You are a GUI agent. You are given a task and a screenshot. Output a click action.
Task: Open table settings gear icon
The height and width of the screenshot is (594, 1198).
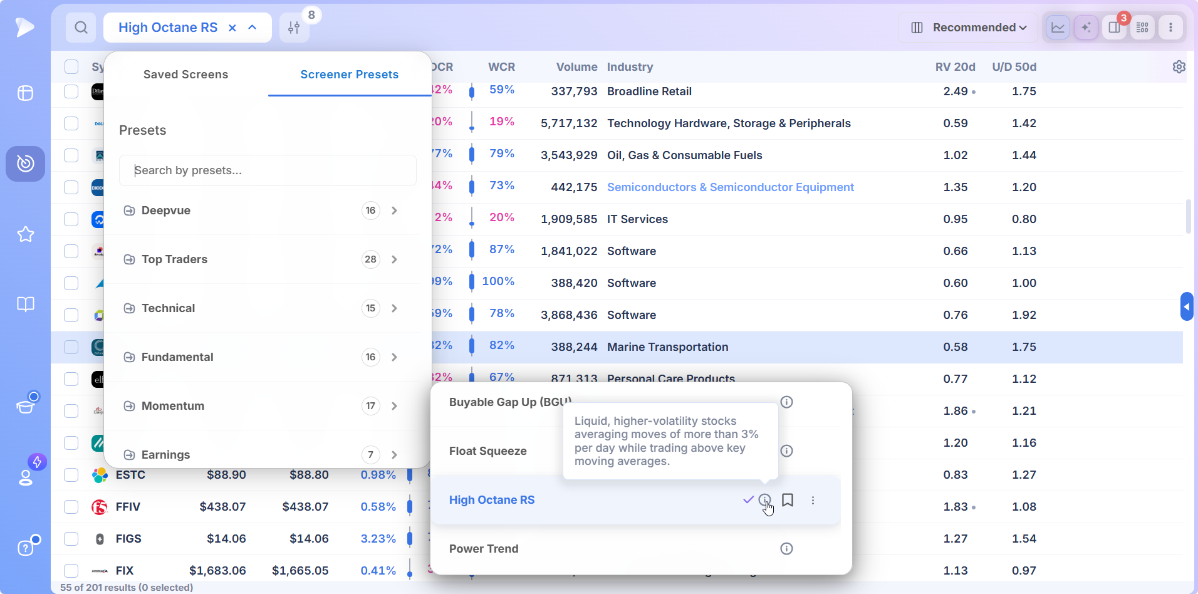[x=1179, y=66]
